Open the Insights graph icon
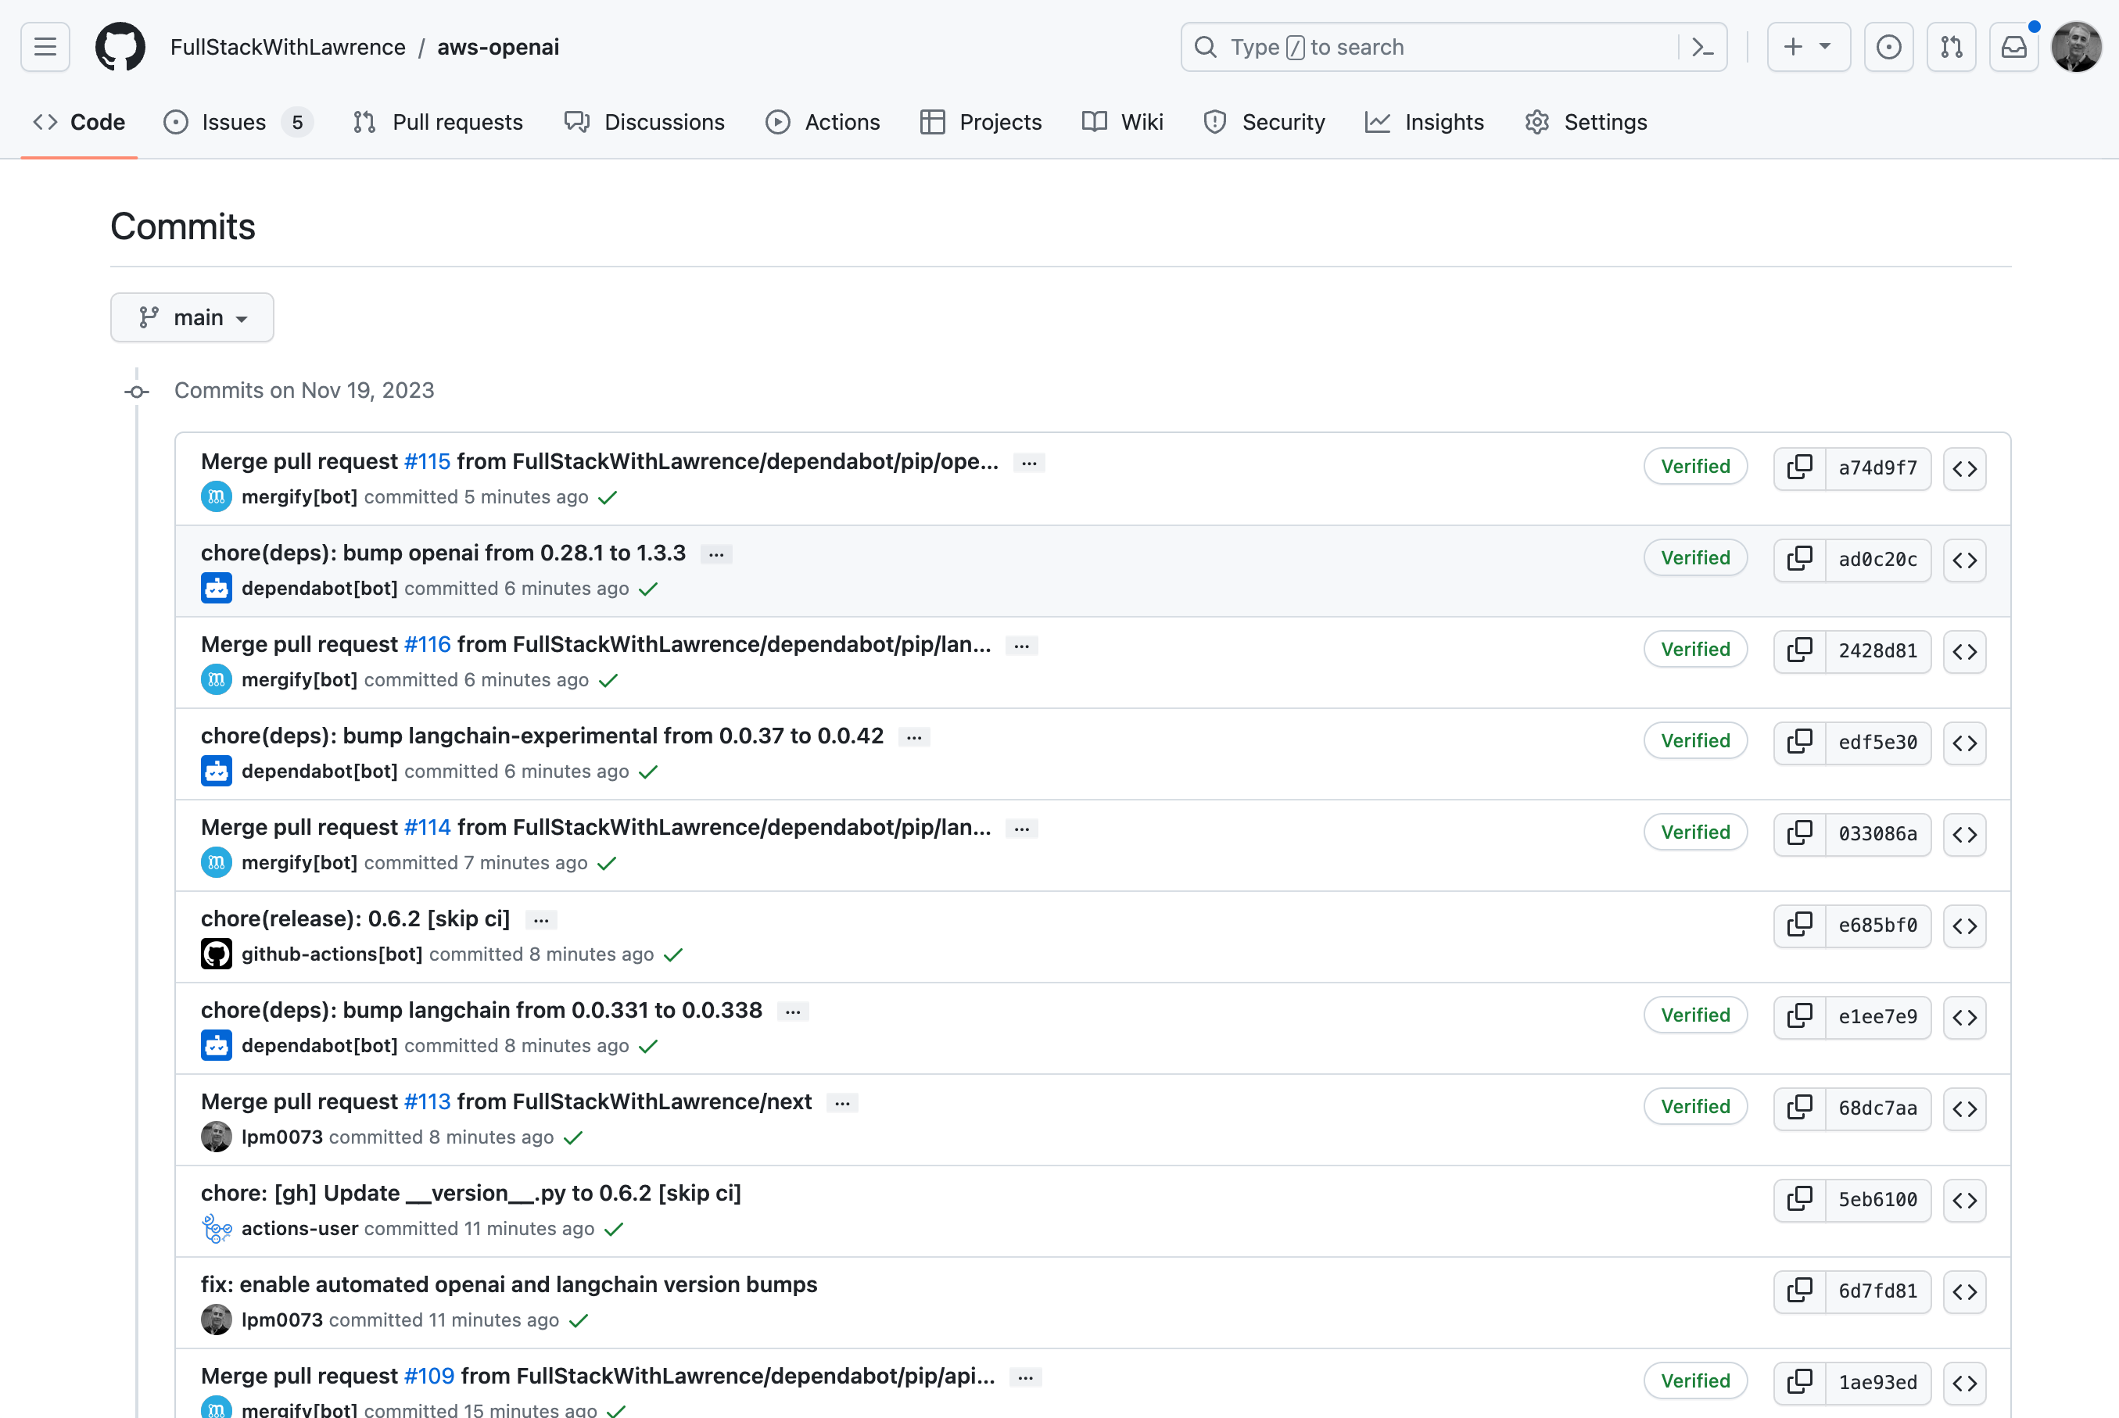 (x=1379, y=122)
